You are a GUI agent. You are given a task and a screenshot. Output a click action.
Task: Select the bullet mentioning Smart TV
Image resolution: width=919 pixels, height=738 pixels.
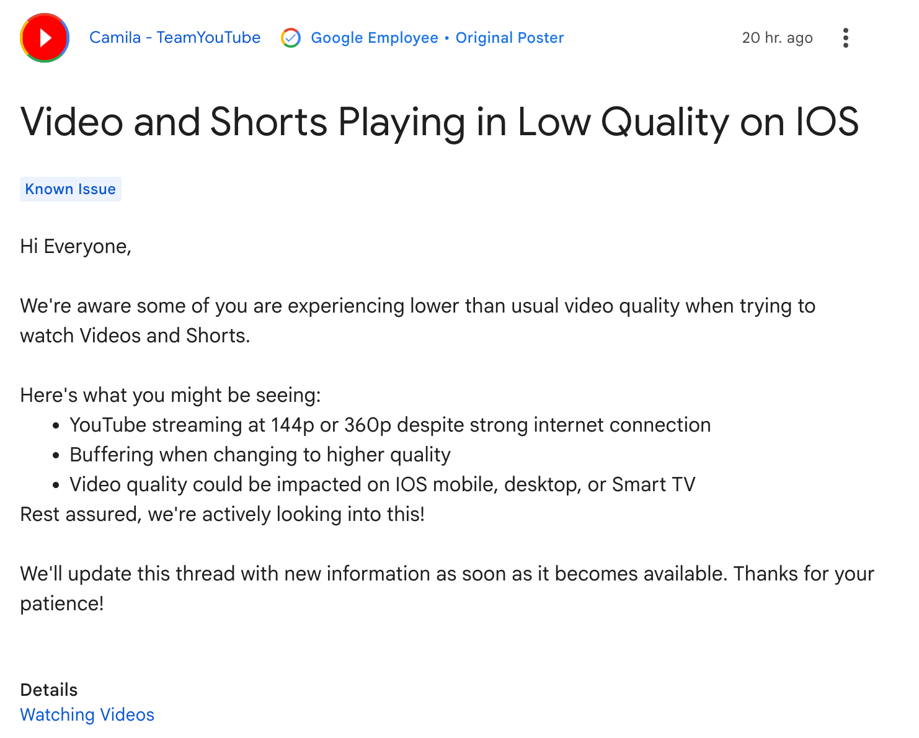pyautogui.click(x=383, y=484)
